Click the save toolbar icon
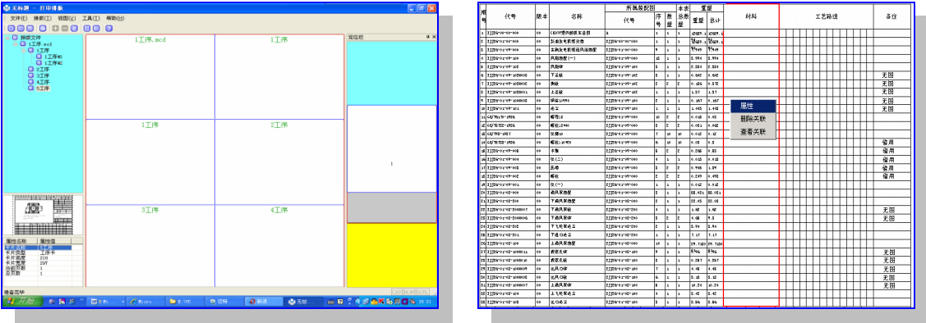The height and width of the screenshot is (323, 926). [30, 29]
